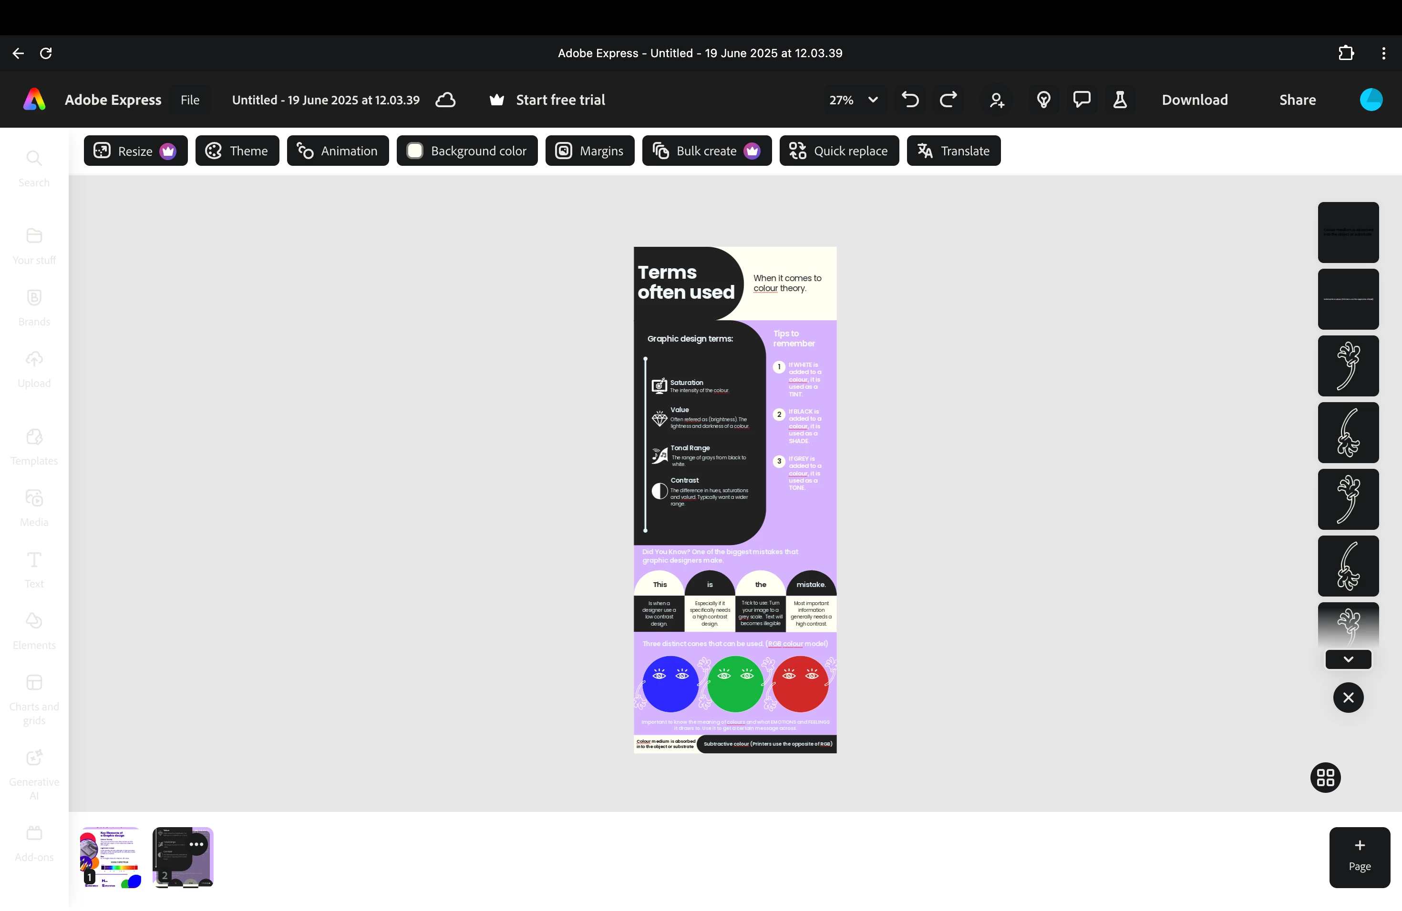Open page 2 thumbnail options ellipsis

pos(196,844)
